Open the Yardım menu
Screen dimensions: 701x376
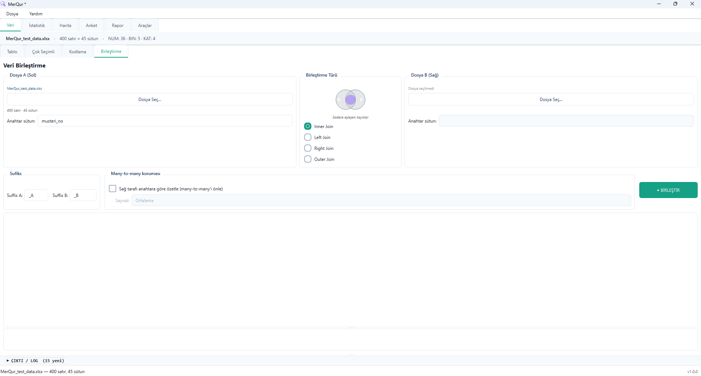(x=36, y=14)
